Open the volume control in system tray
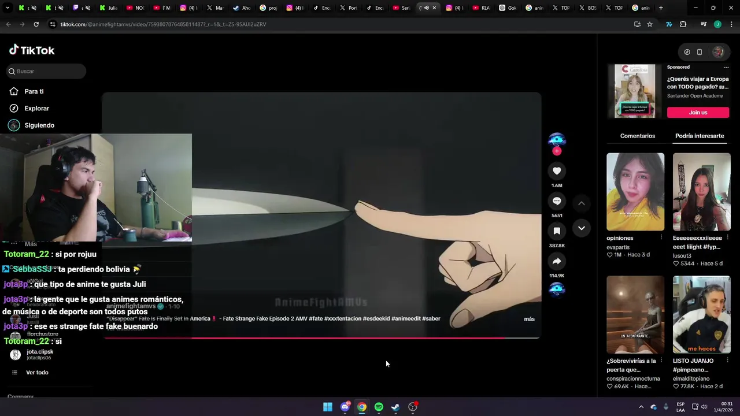The height and width of the screenshot is (416, 740). (x=704, y=407)
